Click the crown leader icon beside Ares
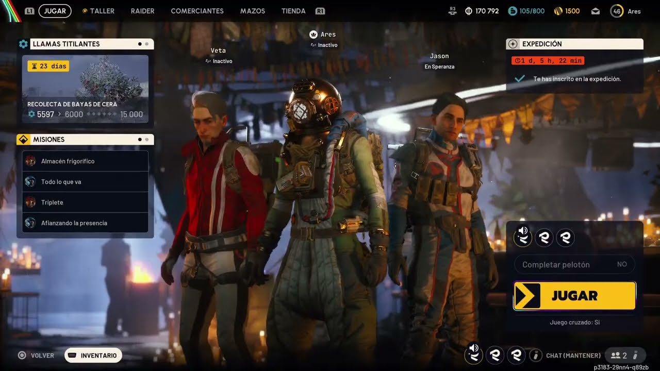 click(x=313, y=35)
